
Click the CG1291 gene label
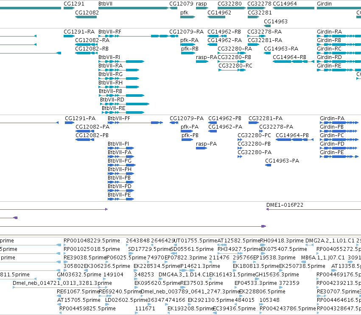pyautogui.click(x=74, y=4)
